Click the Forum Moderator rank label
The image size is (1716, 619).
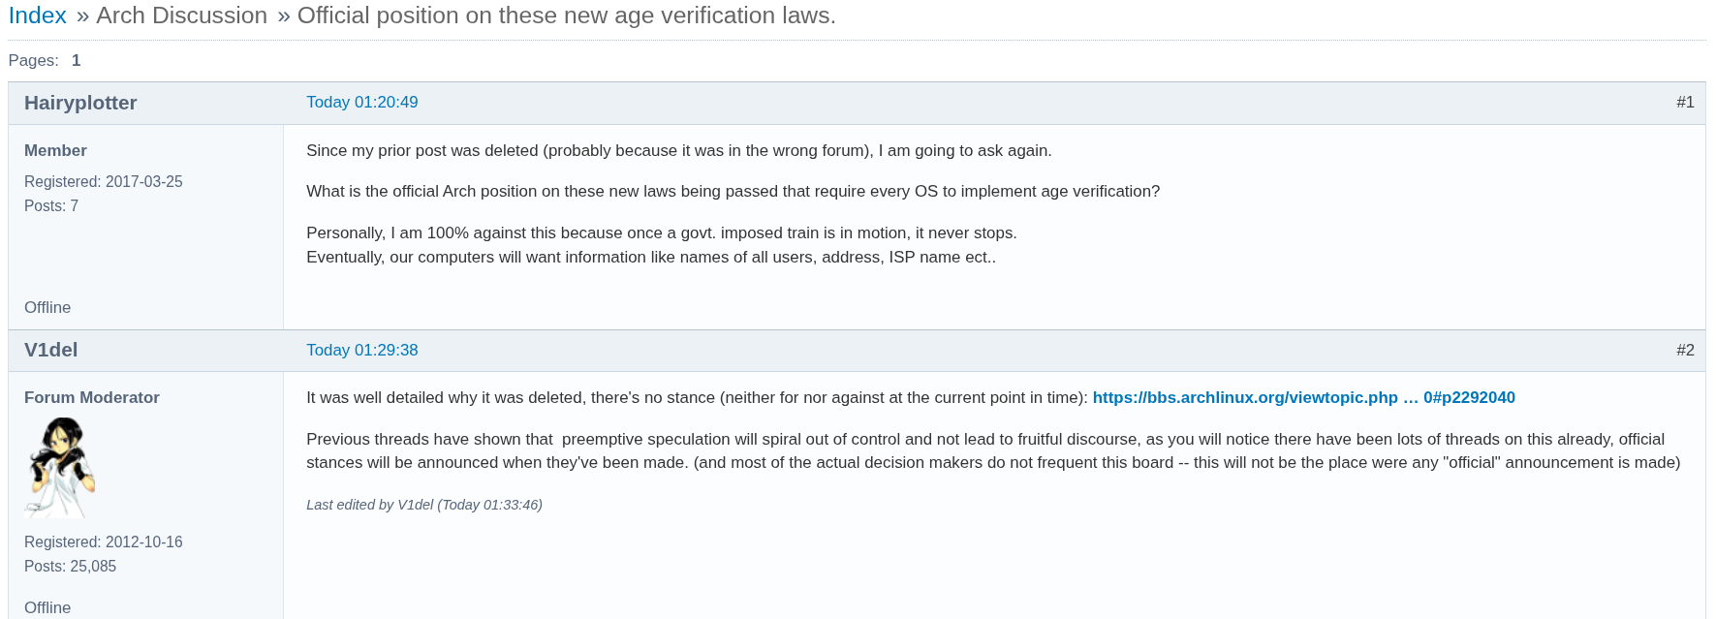coord(91,397)
